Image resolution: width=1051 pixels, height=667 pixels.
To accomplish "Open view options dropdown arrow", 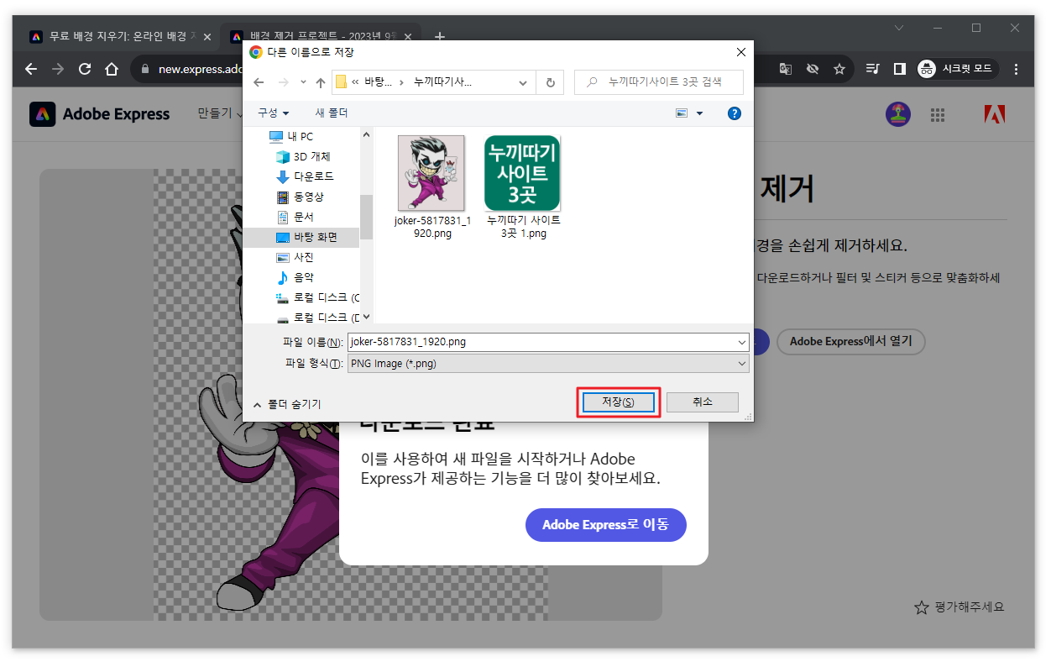I will [699, 113].
